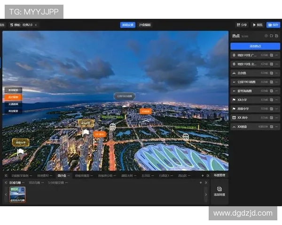Click the 分享 share icon button
This screenshot has width=282, height=225.
[242, 25]
